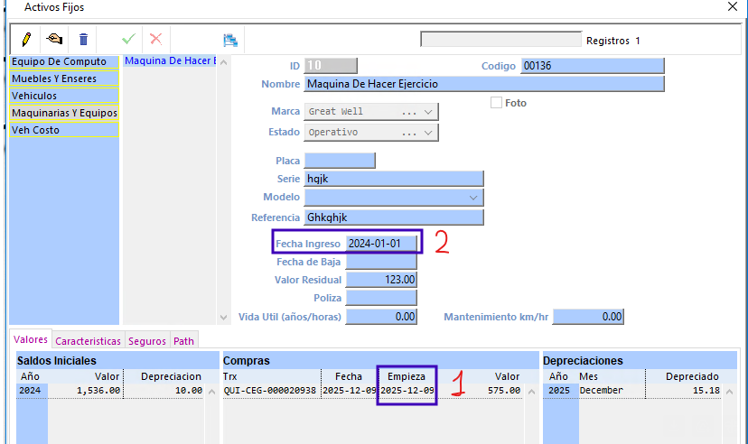Click the blue report icon in toolbar
This screenshot has height=444, width=748.
click(x=229, y=40)
